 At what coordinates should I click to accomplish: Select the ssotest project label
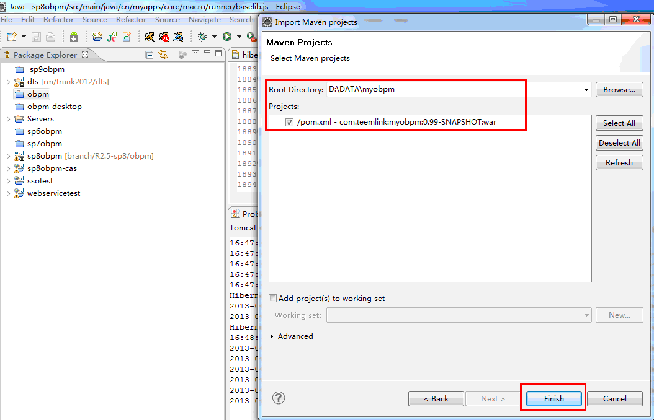pyautogui.click(x=40, y=181)
